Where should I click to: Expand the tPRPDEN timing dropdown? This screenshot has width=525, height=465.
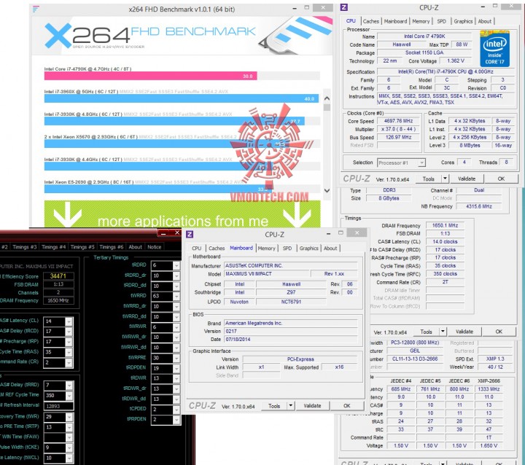point(176,420)
